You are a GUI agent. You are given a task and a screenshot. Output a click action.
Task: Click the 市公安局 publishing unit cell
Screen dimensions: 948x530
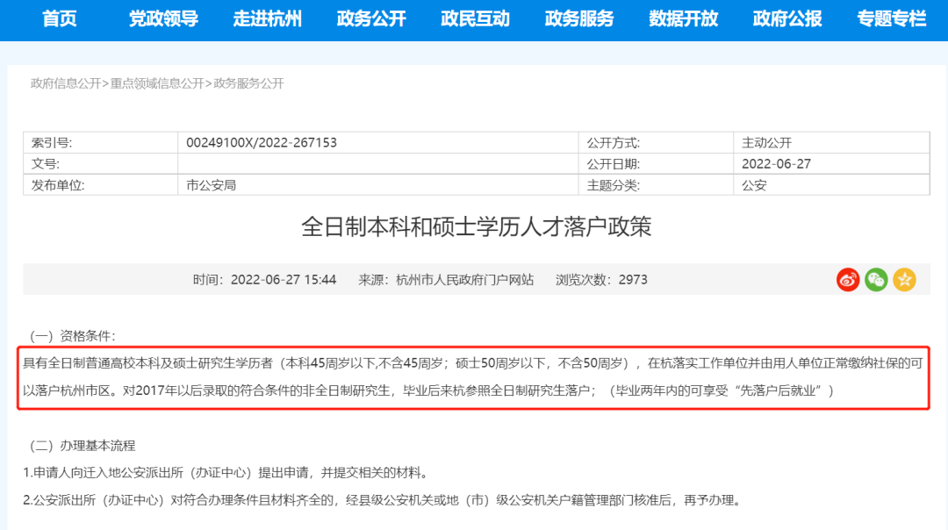(212, 185)
